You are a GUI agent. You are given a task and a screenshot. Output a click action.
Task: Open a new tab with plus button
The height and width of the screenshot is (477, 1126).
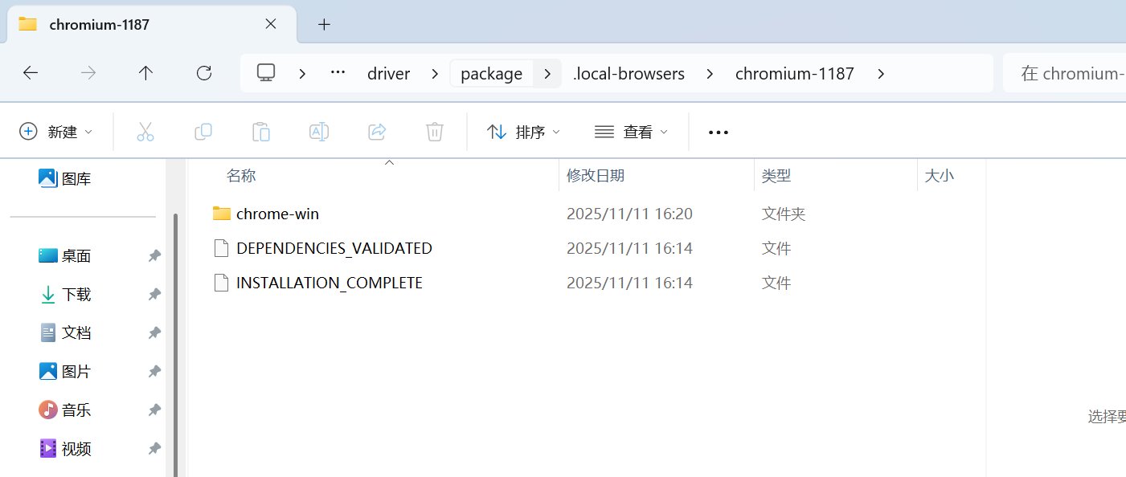click(324, 24)
